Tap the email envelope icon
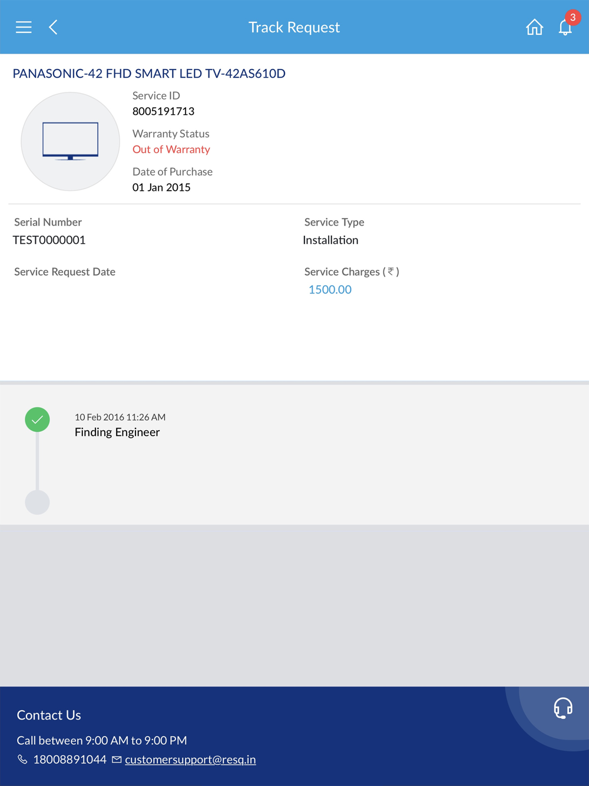The image size is (589, 786). [117, 759]
